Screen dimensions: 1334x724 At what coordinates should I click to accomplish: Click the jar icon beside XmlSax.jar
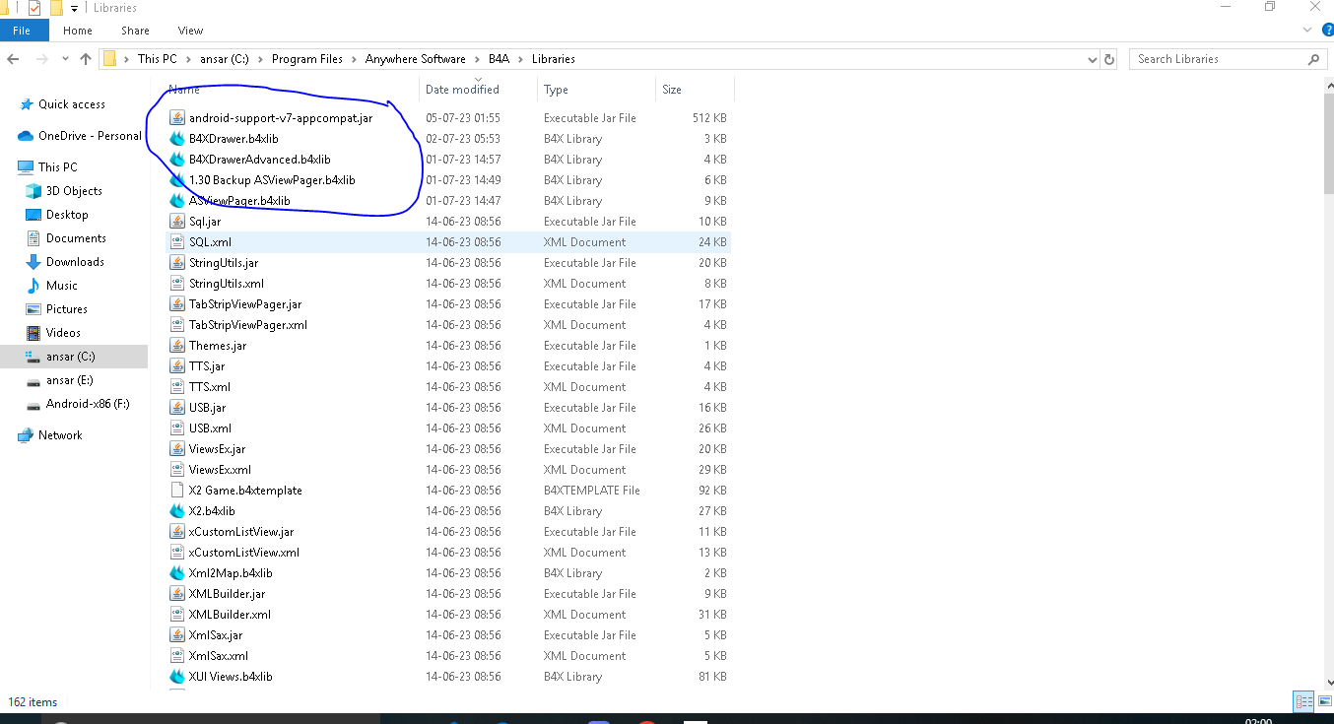[x=177, y=635]
